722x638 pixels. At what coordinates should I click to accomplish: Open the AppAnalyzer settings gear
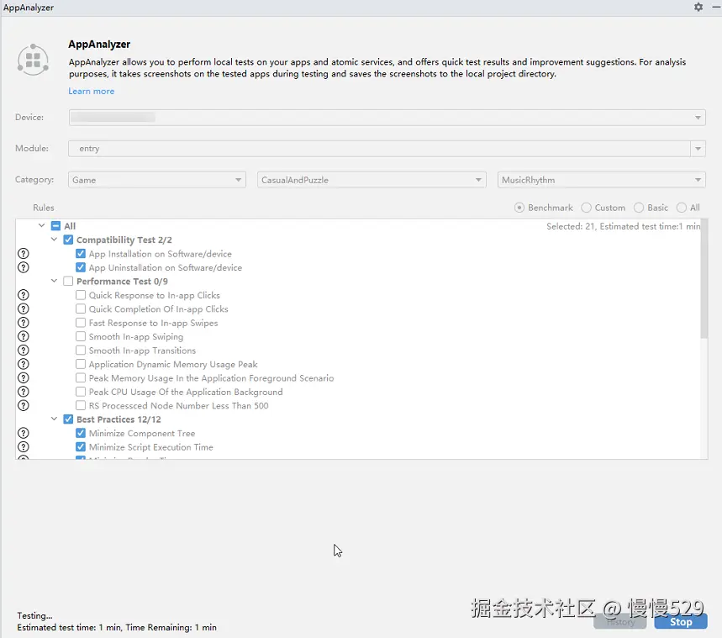698,7
